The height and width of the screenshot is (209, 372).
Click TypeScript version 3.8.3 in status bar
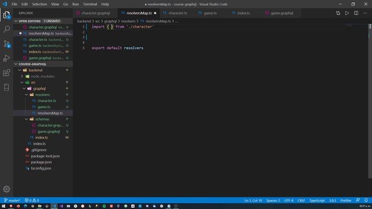click(x=332, y=200)
